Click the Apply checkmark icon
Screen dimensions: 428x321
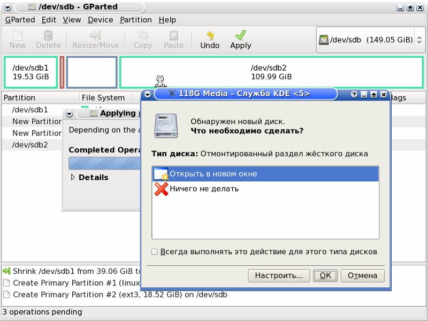pos(240,35)
